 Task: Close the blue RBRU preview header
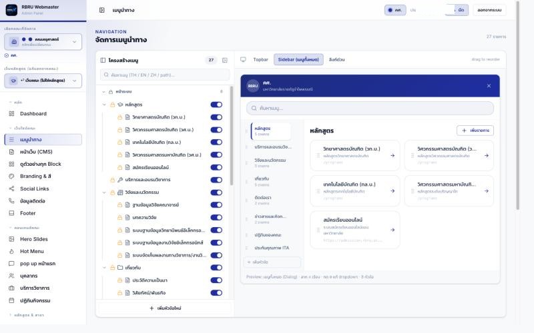coord(489,86)
